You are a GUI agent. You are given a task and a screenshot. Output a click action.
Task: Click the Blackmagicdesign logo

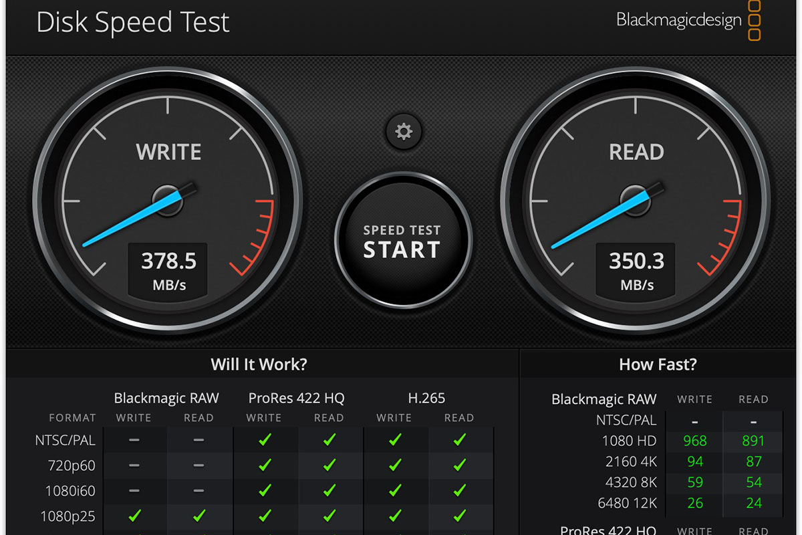688,20
